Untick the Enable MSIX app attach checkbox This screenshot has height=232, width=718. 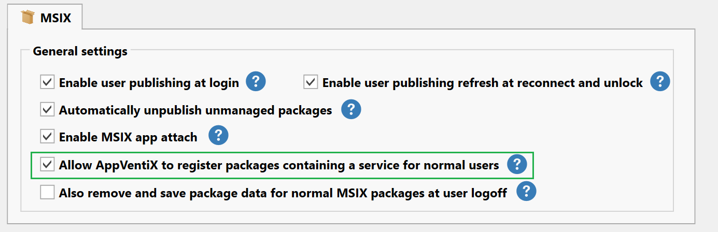click(x=47, y=137)
